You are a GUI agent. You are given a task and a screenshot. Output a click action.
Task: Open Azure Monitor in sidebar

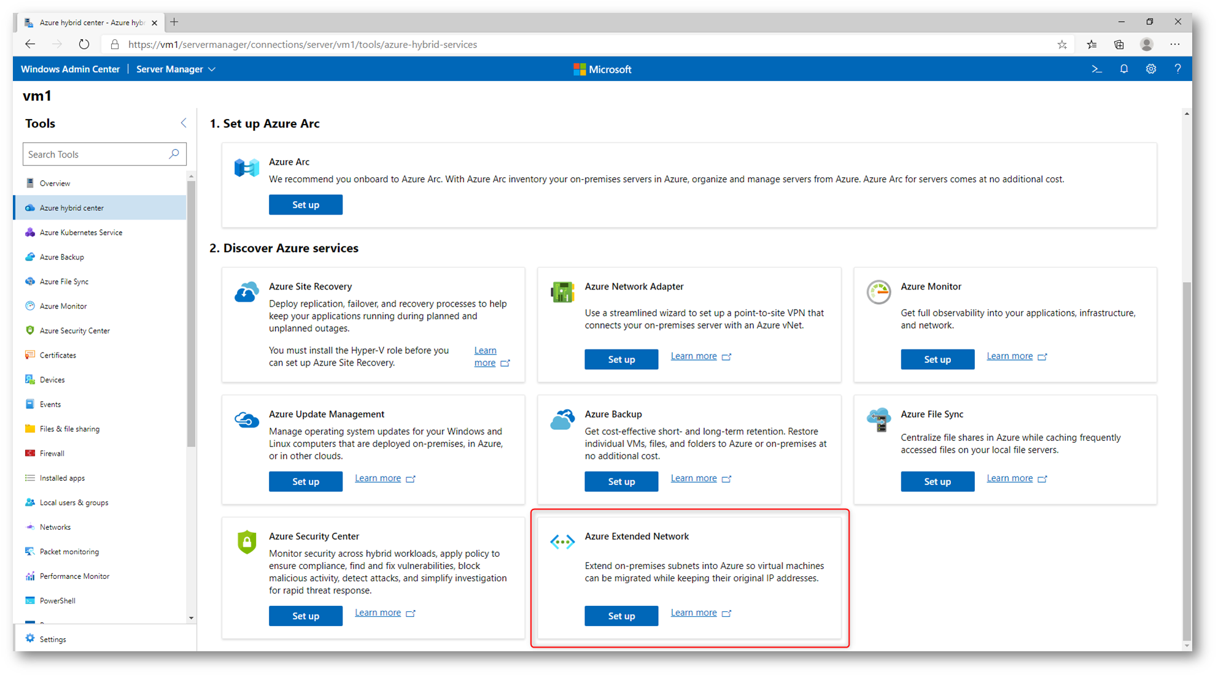coord(101,306)
